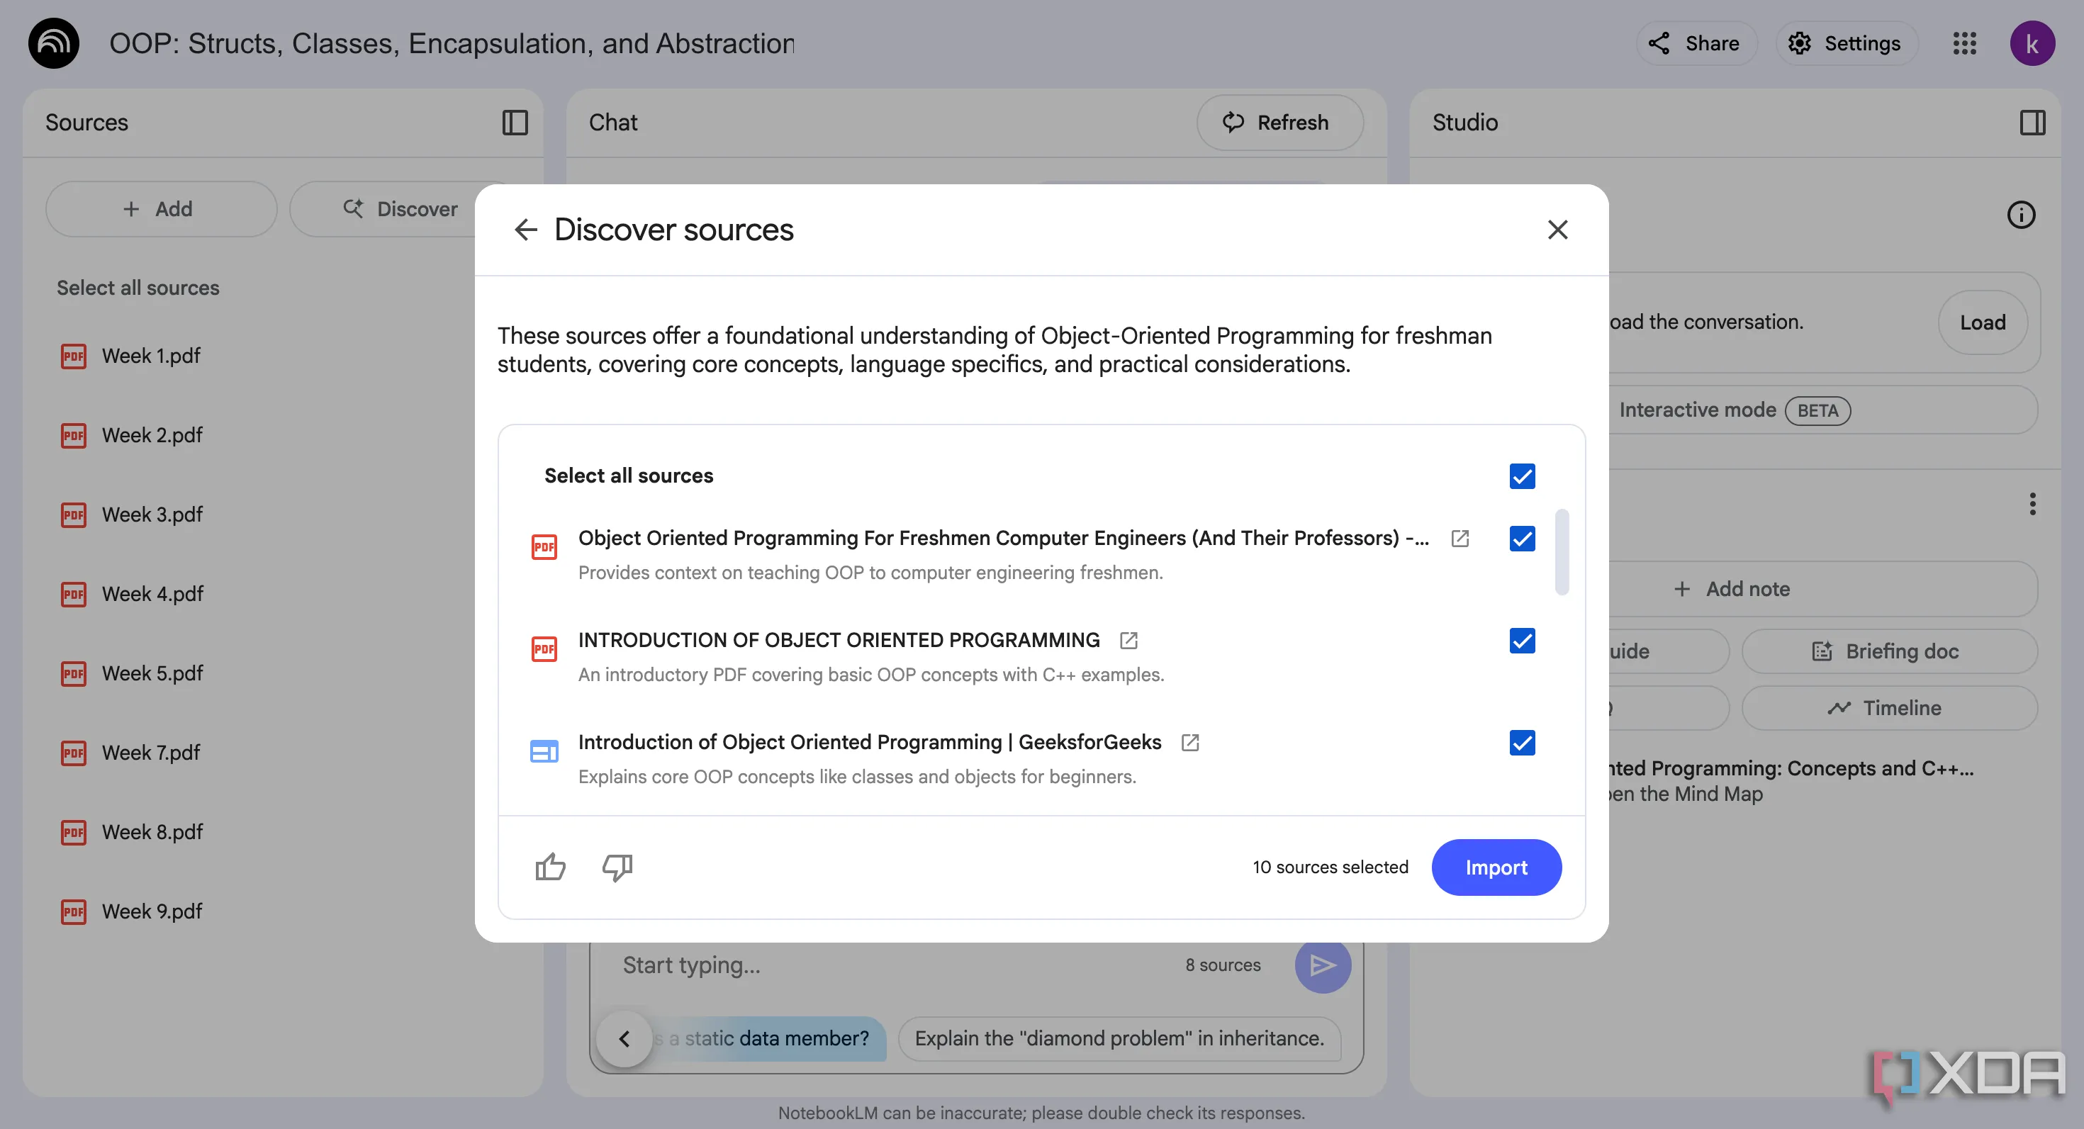
Task: Send the chat message with arrow button
Action: click(x=1323, y=965)
